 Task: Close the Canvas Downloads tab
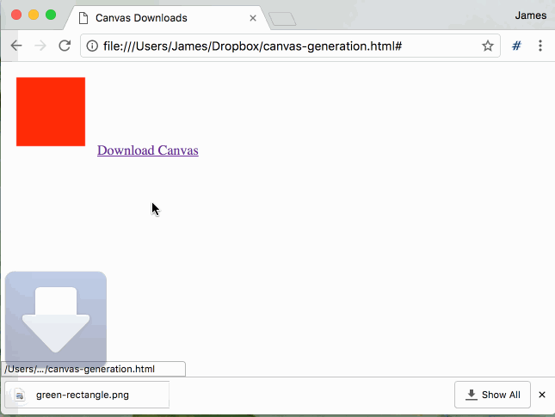pos(253,17)
